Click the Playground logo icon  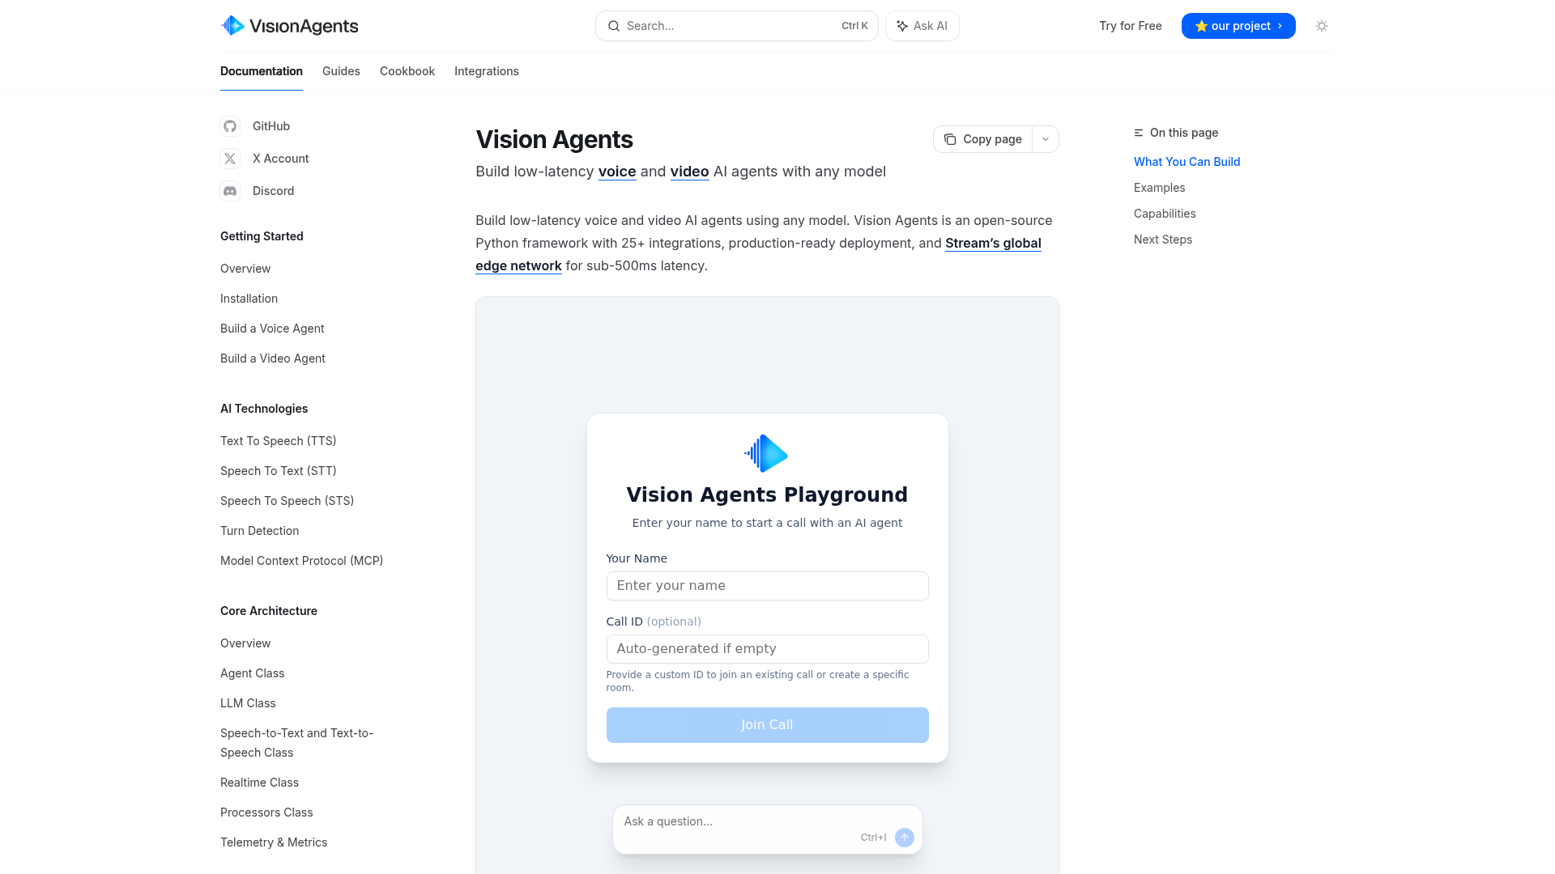(766, 453)
